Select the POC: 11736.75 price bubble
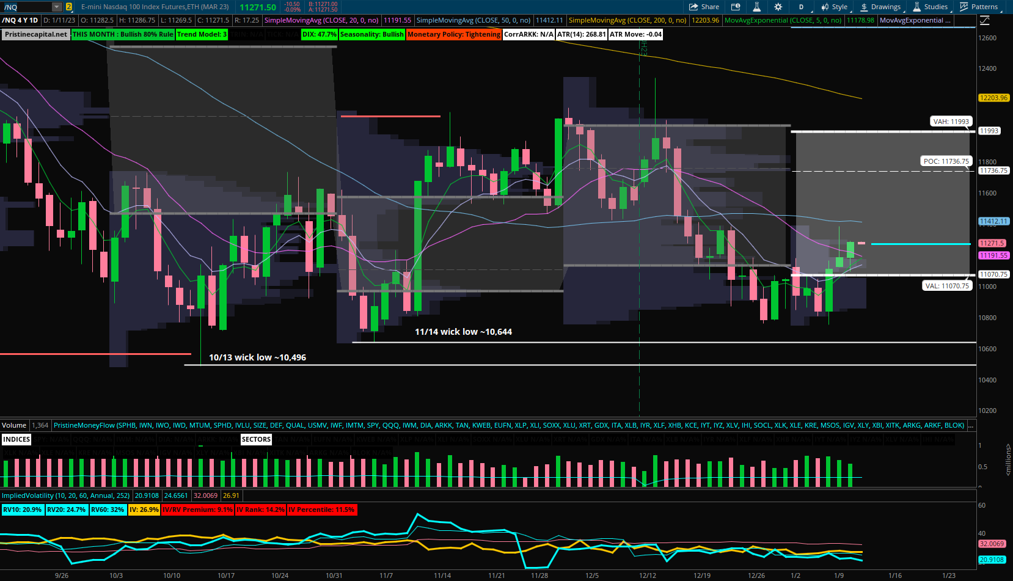This screenshot has height=581, width=1013. pos(946,161)
